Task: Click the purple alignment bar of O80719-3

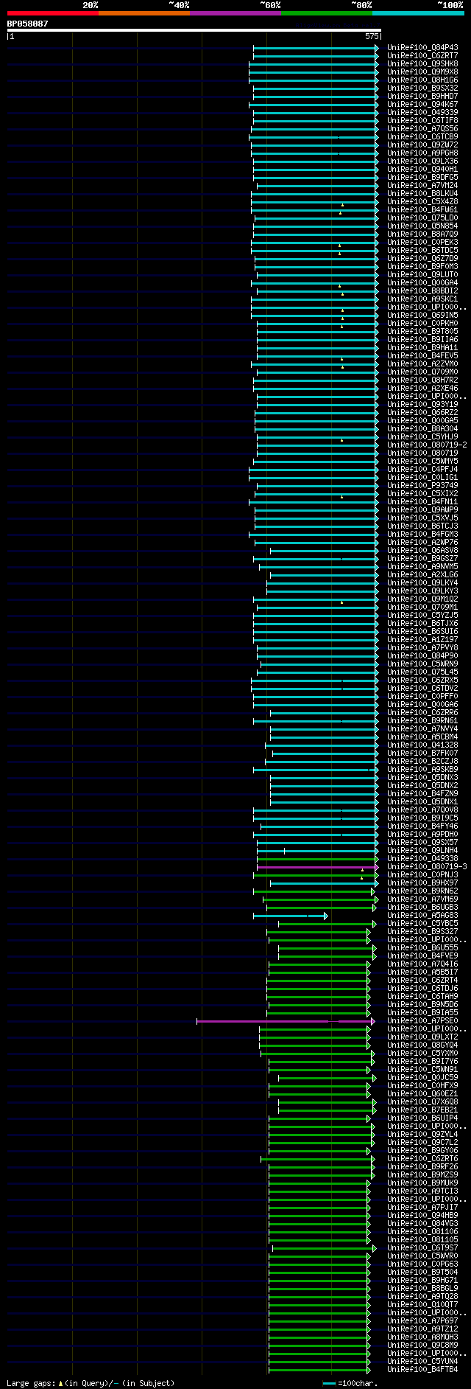Action: pyautogui.click(x=317, y=867)
